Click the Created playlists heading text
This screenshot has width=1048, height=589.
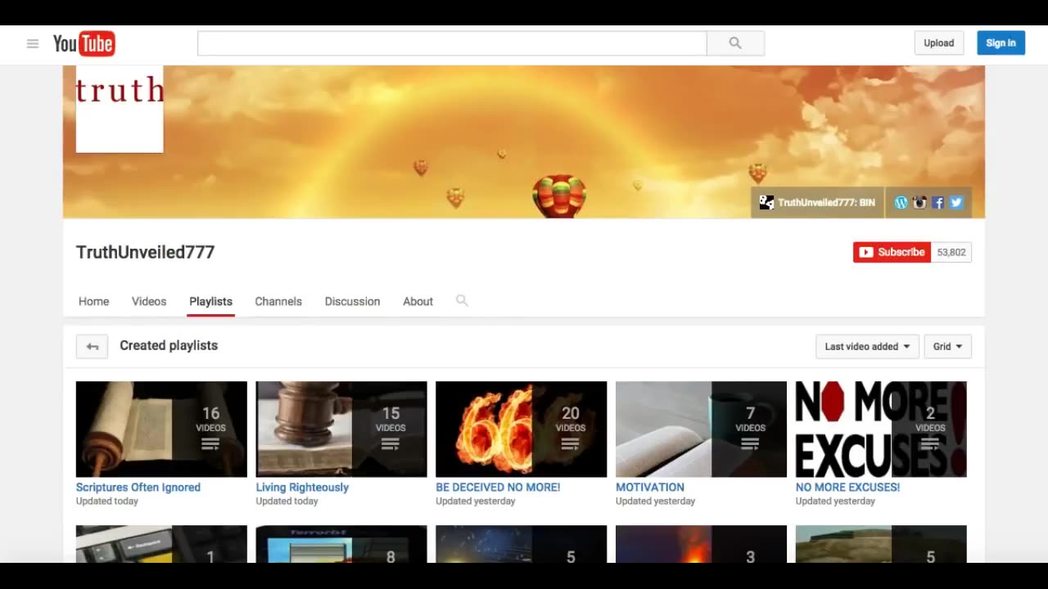169,345
